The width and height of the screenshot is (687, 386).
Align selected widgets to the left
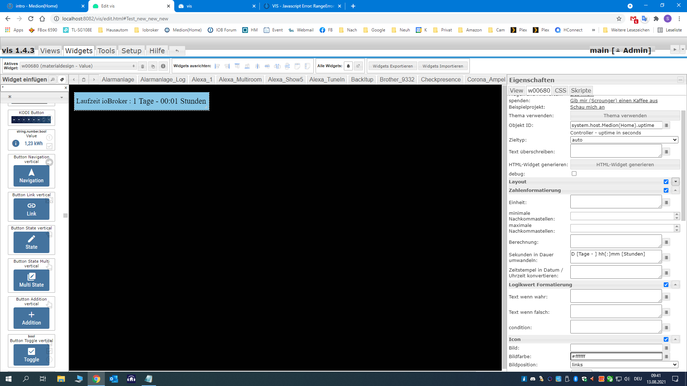[217, 66]
